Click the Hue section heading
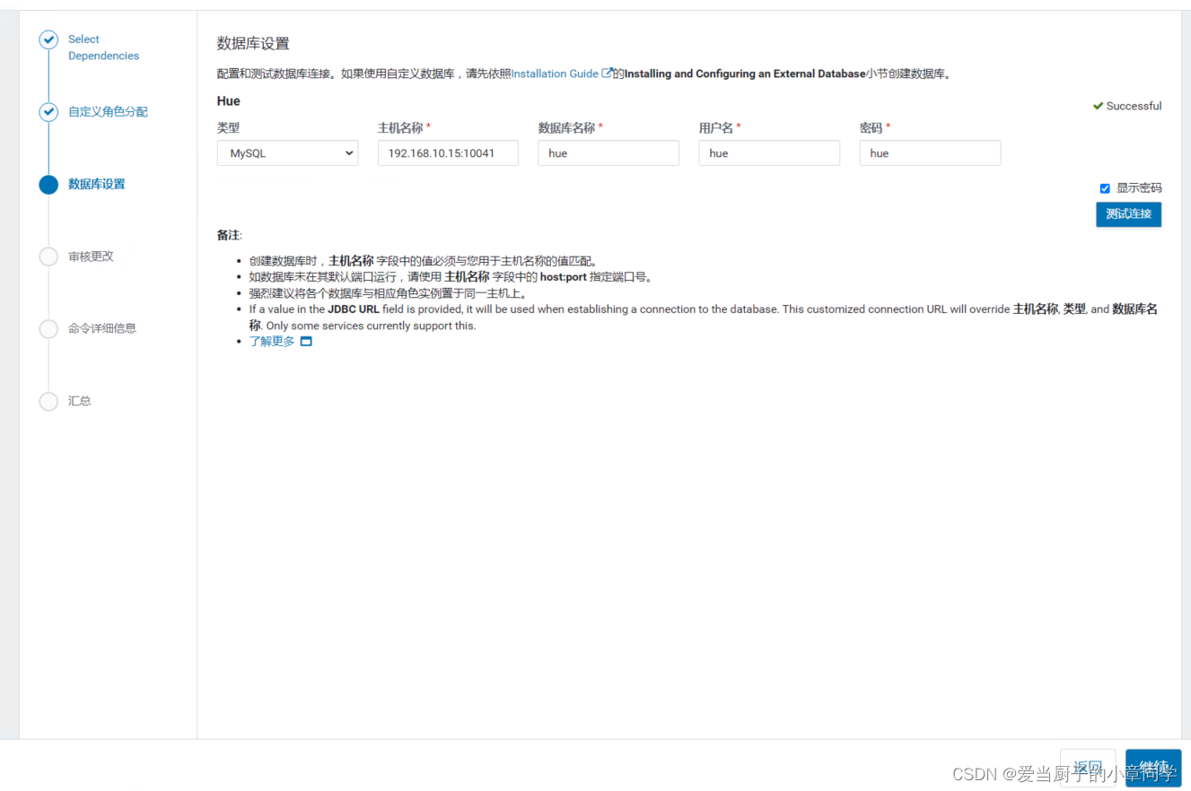 coord(229,101)
